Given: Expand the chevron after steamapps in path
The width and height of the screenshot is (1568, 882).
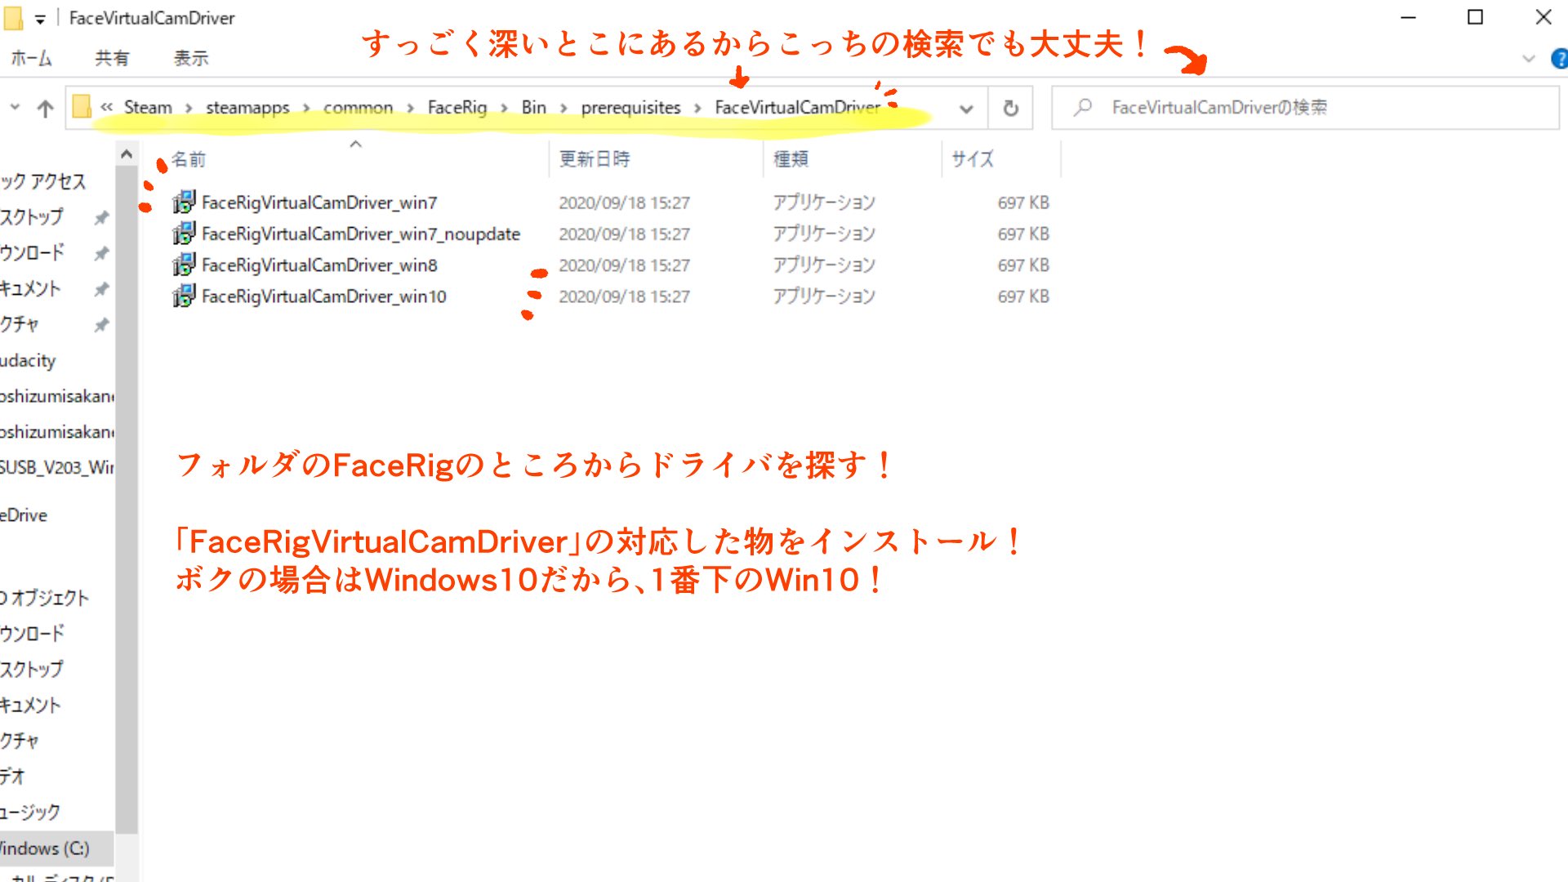Looking at the screenshot, I should 306,108.
